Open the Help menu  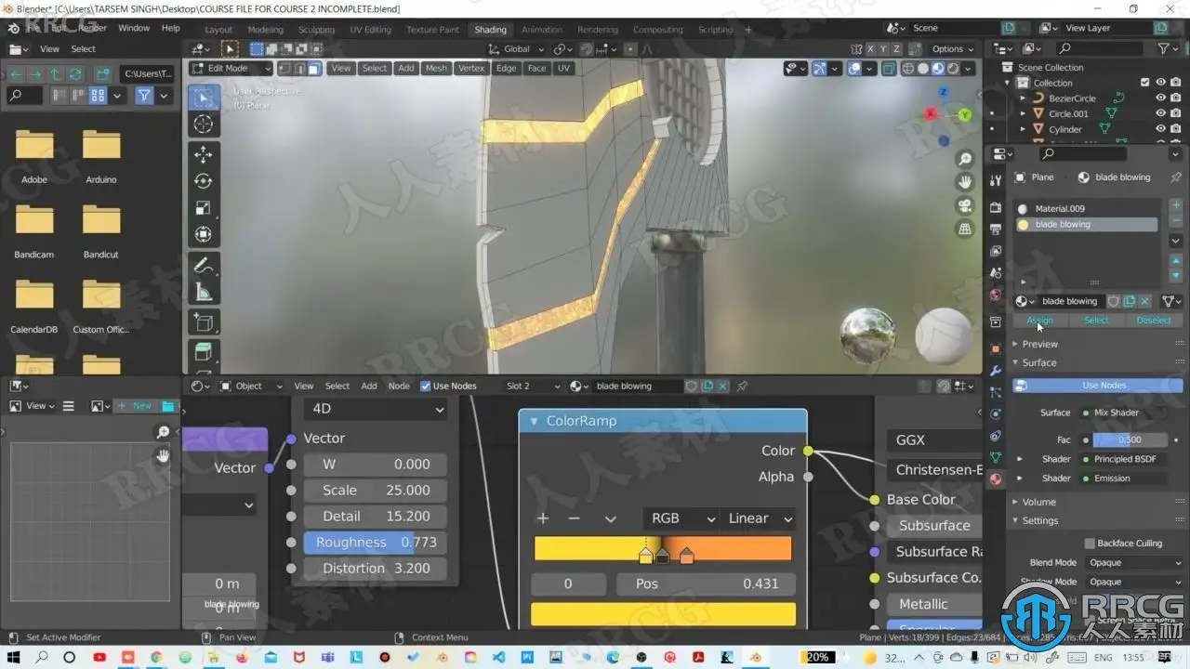point(171,28)
